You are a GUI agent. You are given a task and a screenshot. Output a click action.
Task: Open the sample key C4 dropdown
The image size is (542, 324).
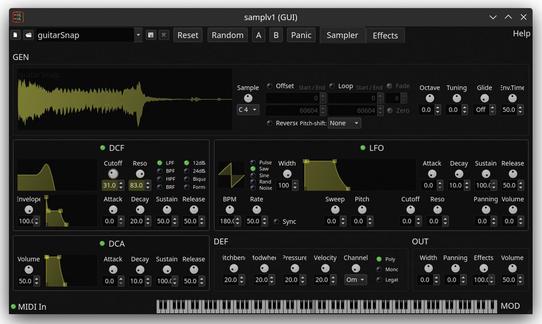248,110
